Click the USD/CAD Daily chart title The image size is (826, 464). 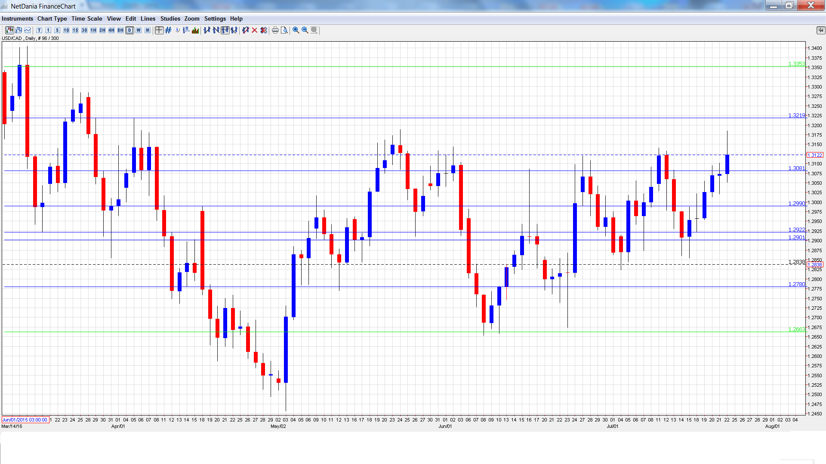pos(30,38)
